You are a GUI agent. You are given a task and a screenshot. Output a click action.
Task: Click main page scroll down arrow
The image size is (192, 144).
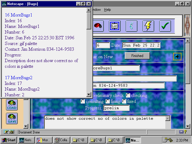pos(187,126)
